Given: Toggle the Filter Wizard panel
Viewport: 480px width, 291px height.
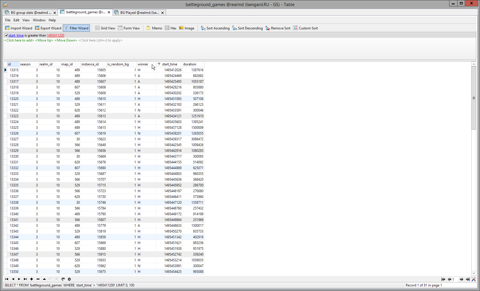Looking at the screenshot, I should (x=76, y=28).
